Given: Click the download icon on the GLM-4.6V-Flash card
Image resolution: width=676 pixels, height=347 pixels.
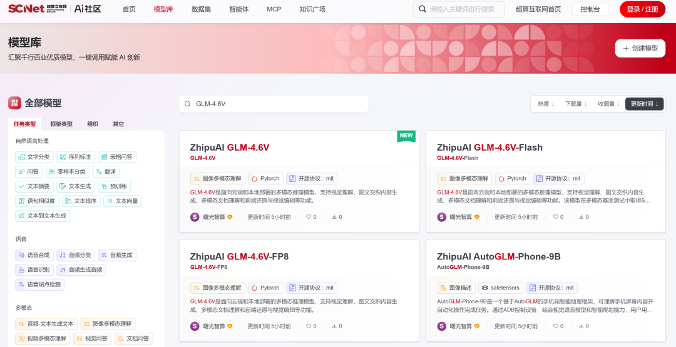Looking at the screenshot, I should [581, 217].
